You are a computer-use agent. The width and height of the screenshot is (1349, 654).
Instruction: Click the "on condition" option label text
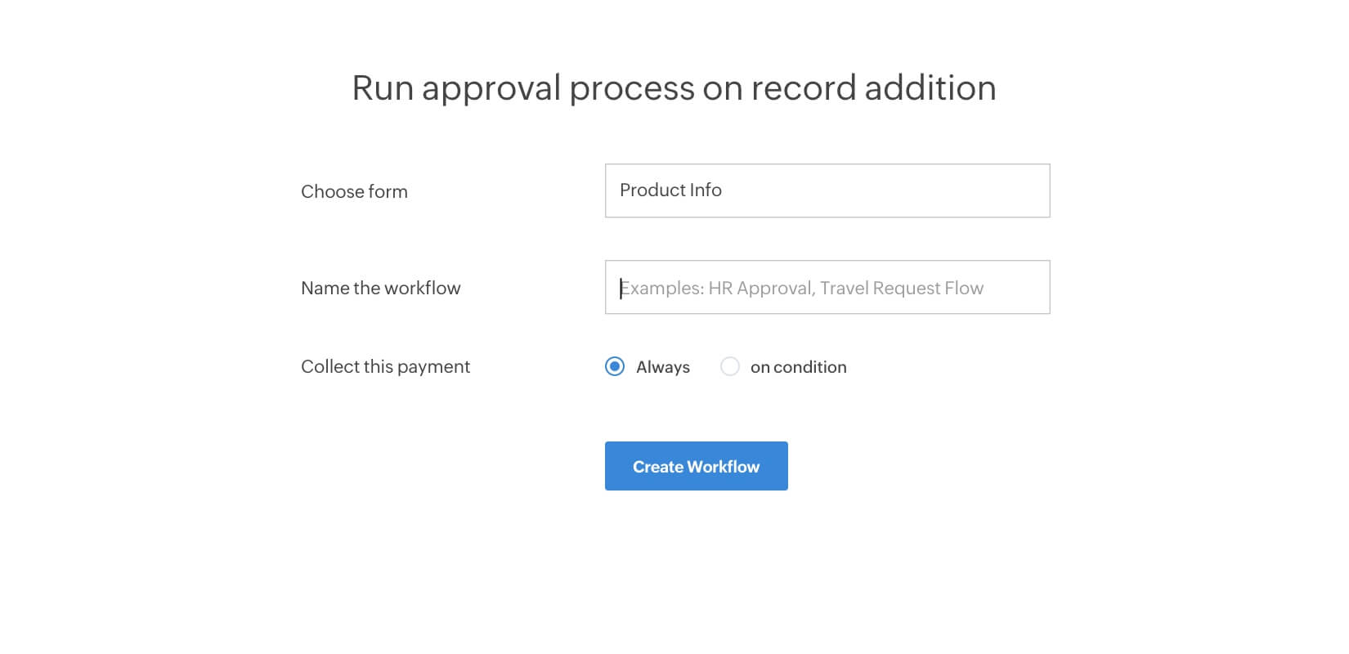tap(798, 367)
